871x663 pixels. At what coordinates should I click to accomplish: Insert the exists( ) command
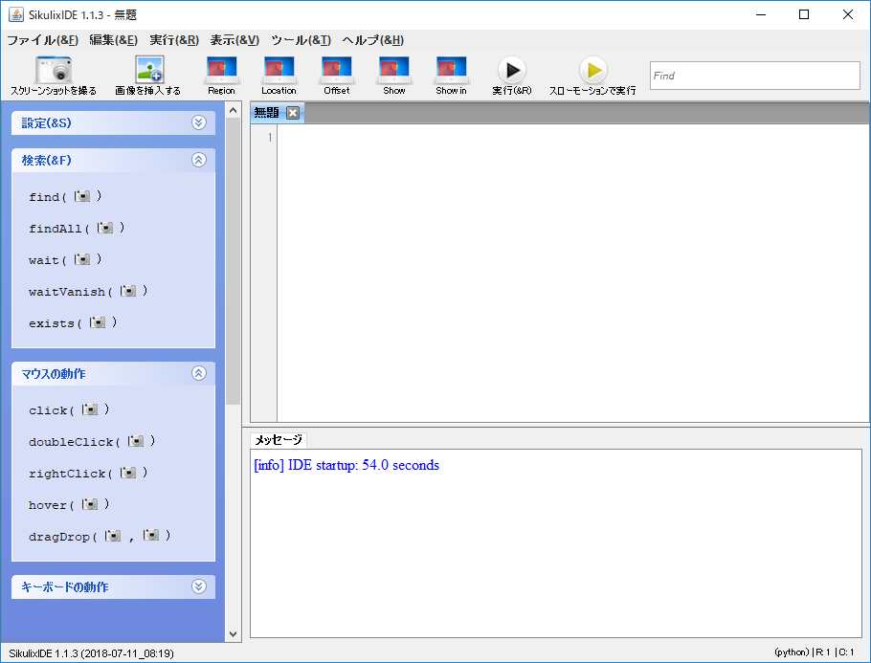tap(73, 323)
